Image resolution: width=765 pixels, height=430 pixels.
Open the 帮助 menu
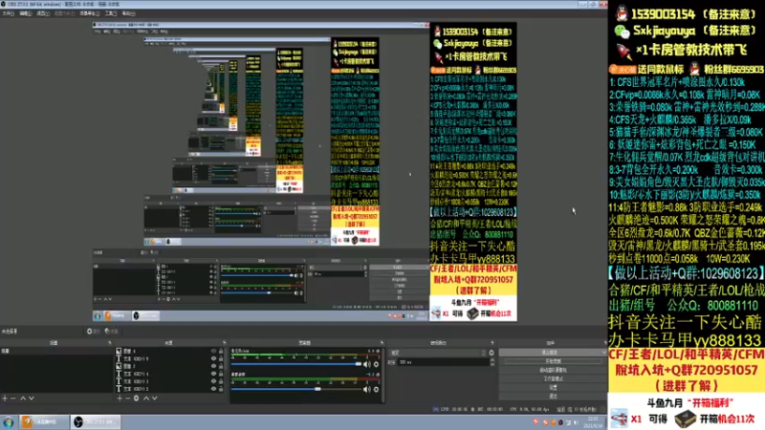pyautogui.click(x=128, y=13)
